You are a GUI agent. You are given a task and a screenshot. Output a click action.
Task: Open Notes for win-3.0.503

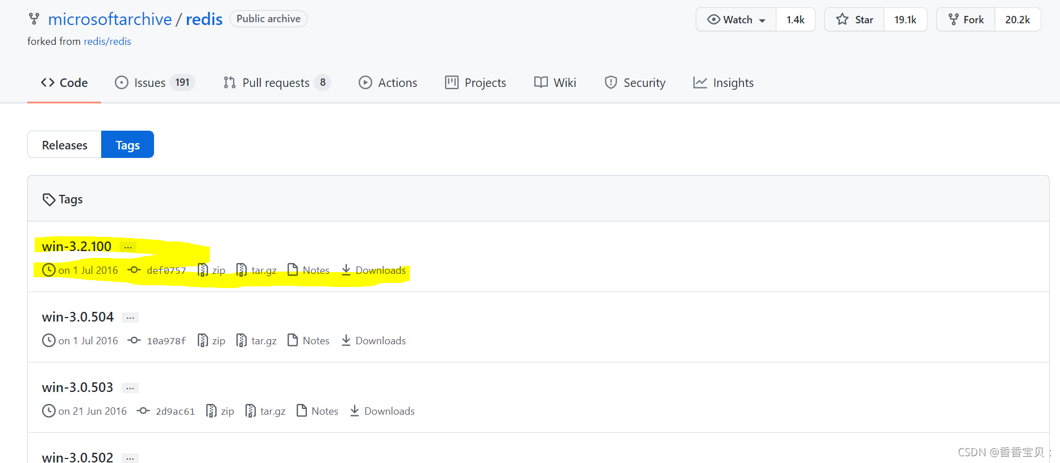click(x=317, y=411)
